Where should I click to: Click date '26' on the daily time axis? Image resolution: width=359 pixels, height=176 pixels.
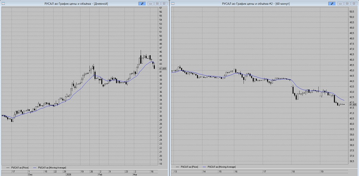pyautogui.click(x=92, y=171)
